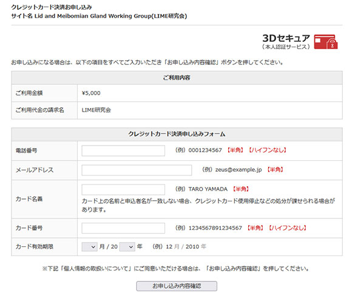Click the 電話番号 row label
This screenshot has height=293, width=358.
click(26, 150)
